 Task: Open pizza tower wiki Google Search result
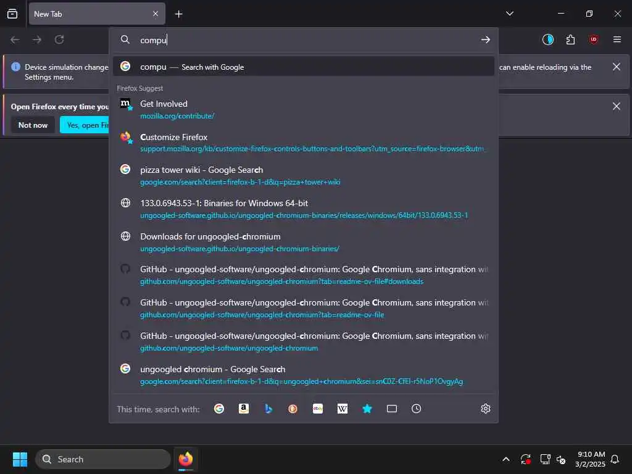coord(304,176)
